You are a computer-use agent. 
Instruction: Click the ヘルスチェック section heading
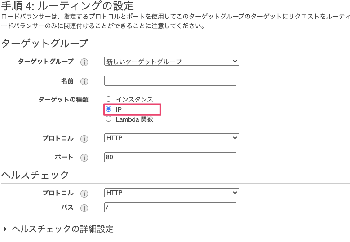tap(35, 174)
